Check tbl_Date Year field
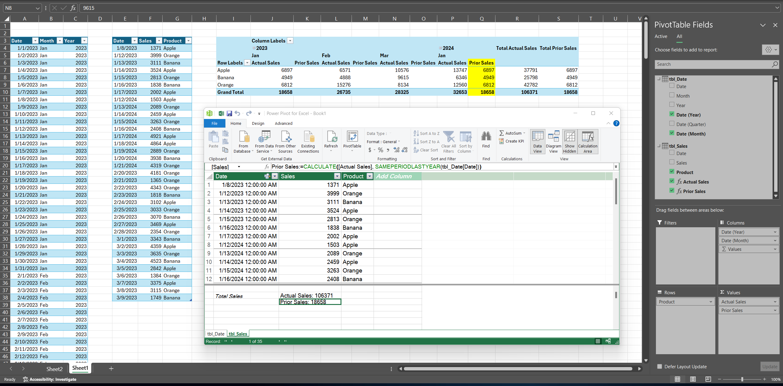 [672, 105]
